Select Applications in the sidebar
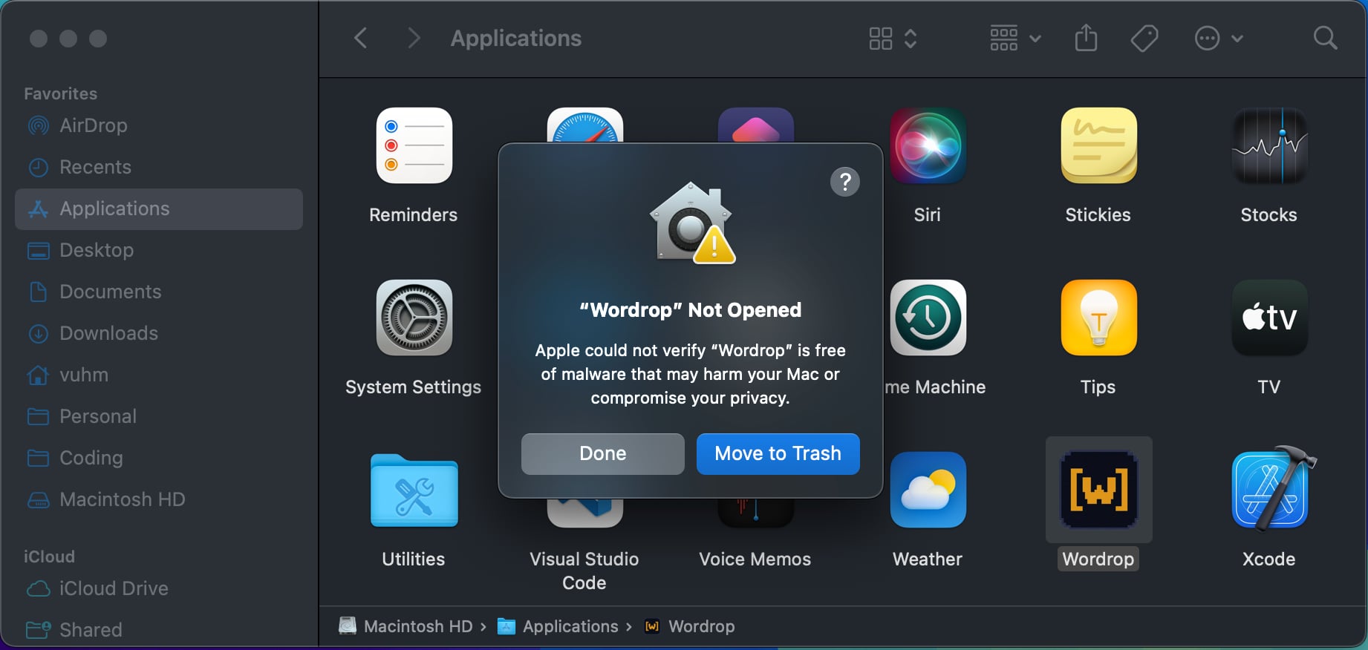The width and height of the screenshot is (1368, 650). (x=159, y=209)
